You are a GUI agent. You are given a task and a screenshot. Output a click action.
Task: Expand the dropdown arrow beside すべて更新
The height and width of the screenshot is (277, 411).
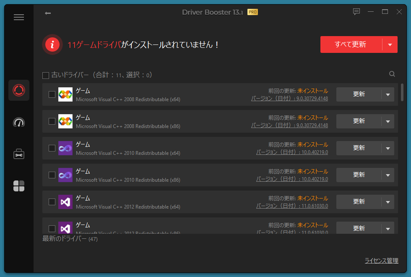390,44
